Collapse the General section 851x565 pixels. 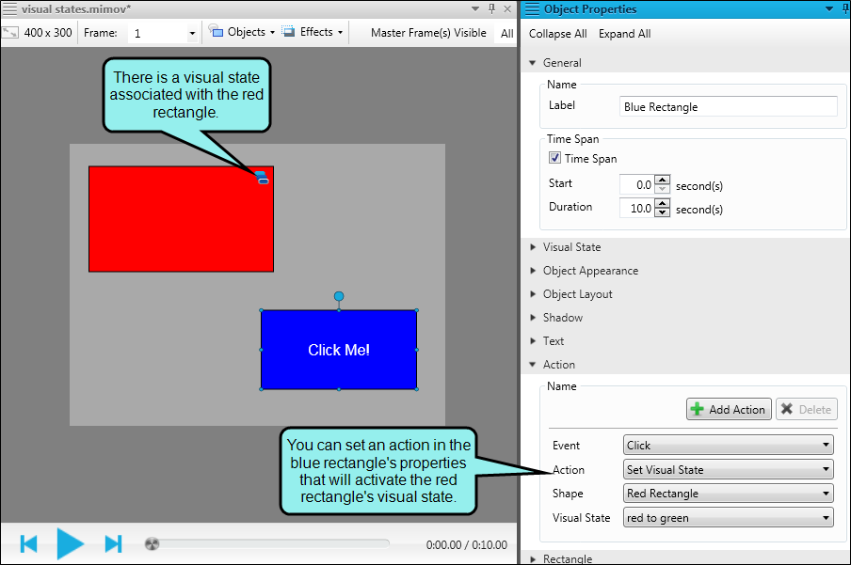(533, 63)
